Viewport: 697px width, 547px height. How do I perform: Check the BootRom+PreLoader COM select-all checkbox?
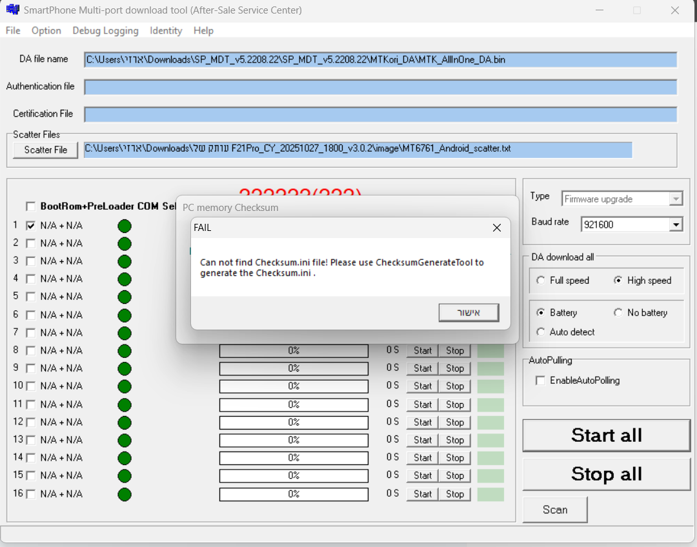[30, 206]
